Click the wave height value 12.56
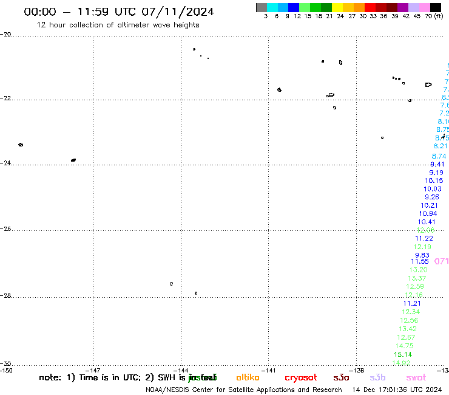This screenshot has height=395, width=449. [409, 320]
